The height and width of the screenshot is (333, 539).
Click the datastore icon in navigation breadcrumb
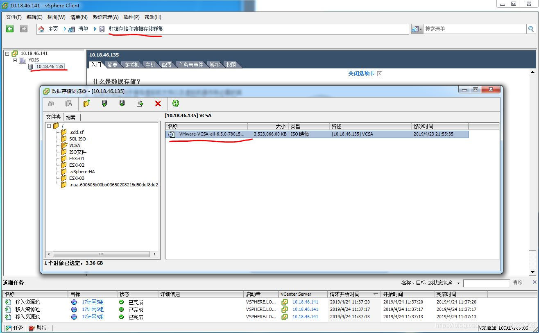pos(102,29)
